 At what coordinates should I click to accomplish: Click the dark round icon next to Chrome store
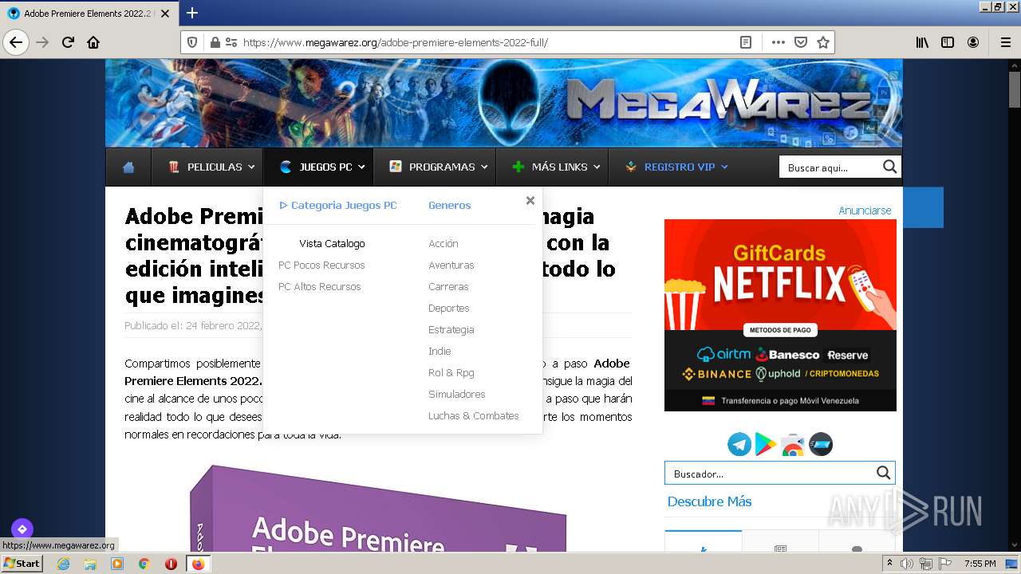(x=821, y=445)
